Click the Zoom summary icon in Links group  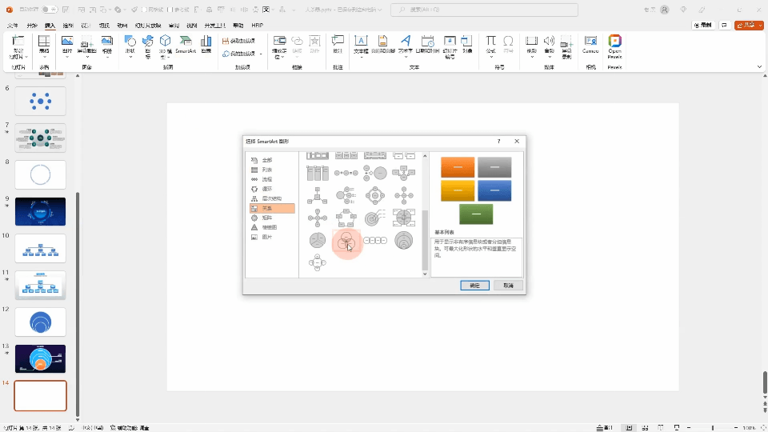click(279, 41)
